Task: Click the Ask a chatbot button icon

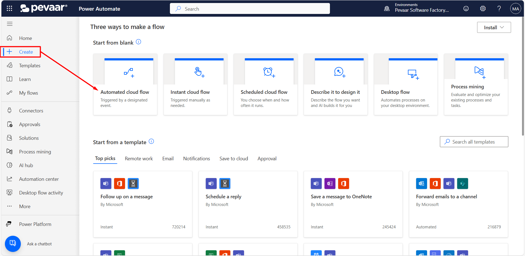Action: click(13, 243)
